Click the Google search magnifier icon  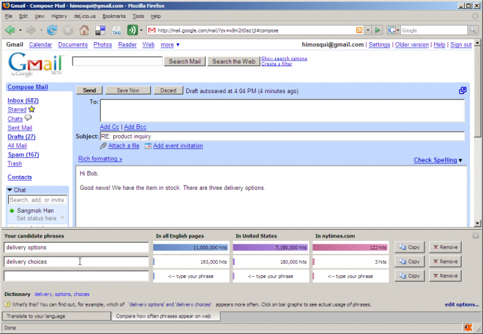(473, 30)
